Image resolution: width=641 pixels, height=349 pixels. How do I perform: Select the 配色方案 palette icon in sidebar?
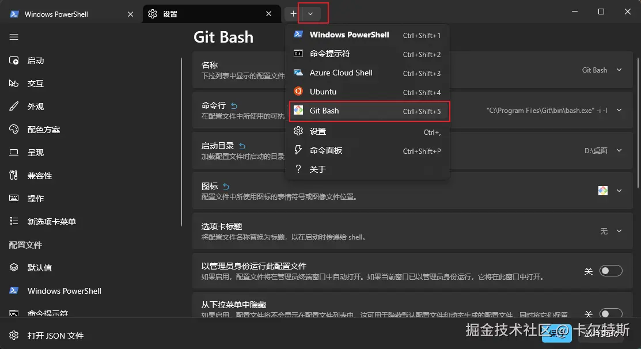pyautogui.click(x=14, y=129)
